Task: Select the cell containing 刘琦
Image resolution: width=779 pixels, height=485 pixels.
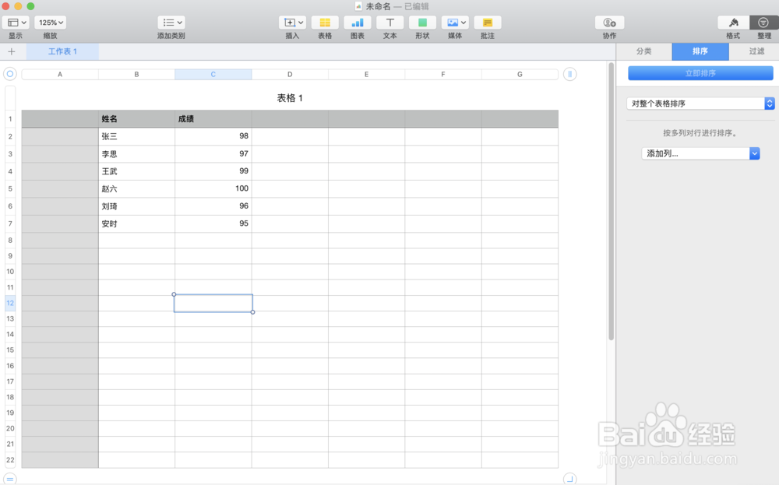Action: [x=136, y=206]
